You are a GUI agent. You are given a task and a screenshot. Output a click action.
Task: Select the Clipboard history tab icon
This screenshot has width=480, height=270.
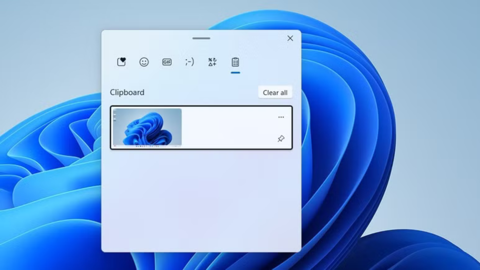point(235,62)
